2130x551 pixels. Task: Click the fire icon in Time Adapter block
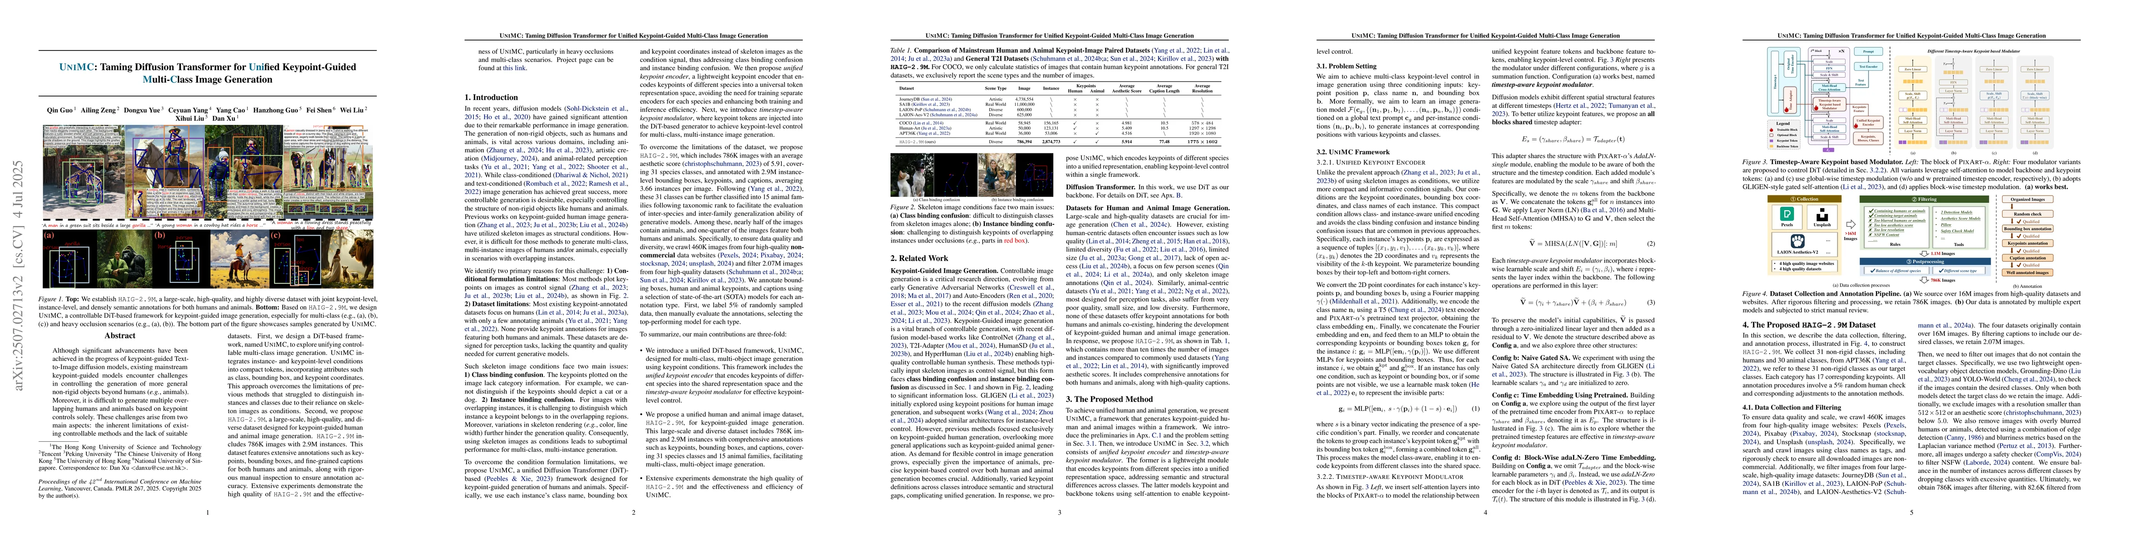[1787, 110]
